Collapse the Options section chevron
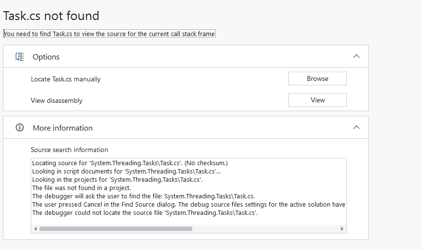The width and height of the screenshot is (422, 250). [356, 57]
